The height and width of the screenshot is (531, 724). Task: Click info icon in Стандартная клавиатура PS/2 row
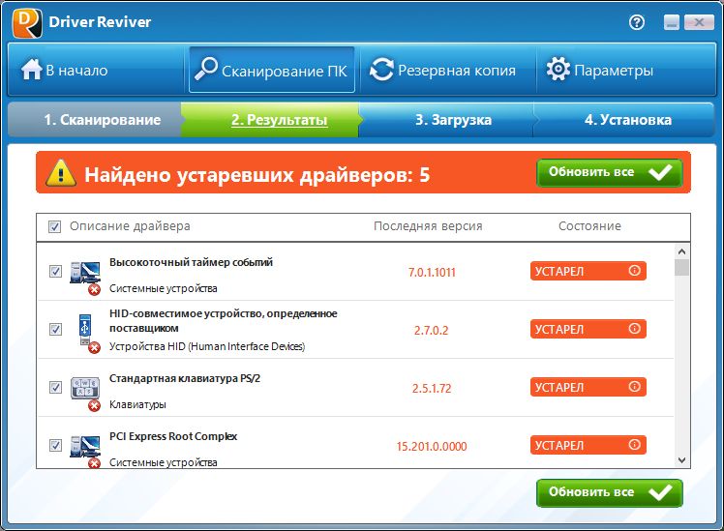634,387
